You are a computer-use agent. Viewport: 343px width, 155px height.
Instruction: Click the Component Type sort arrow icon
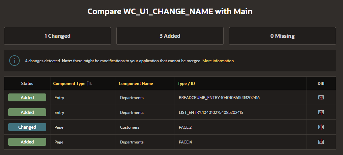(89, 83)
